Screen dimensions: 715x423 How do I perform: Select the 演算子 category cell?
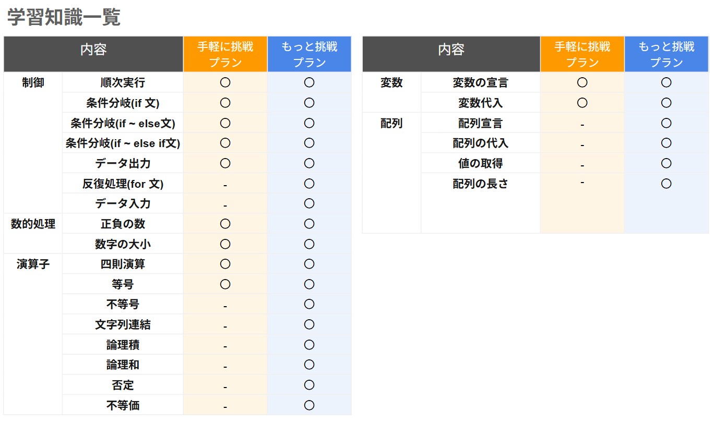[x=33, y=264]
